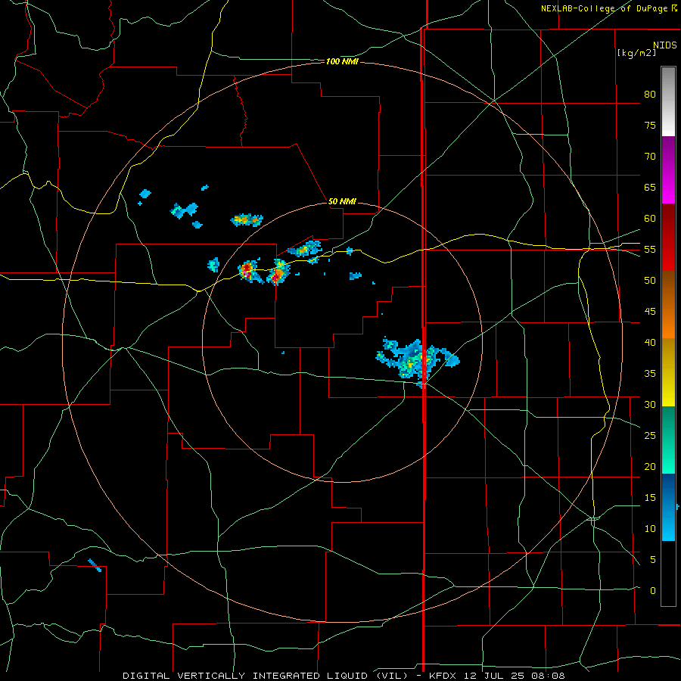
Task: Click the 5 value on the VIL scale
Action: pyautogui.click(x=653, y=560)
